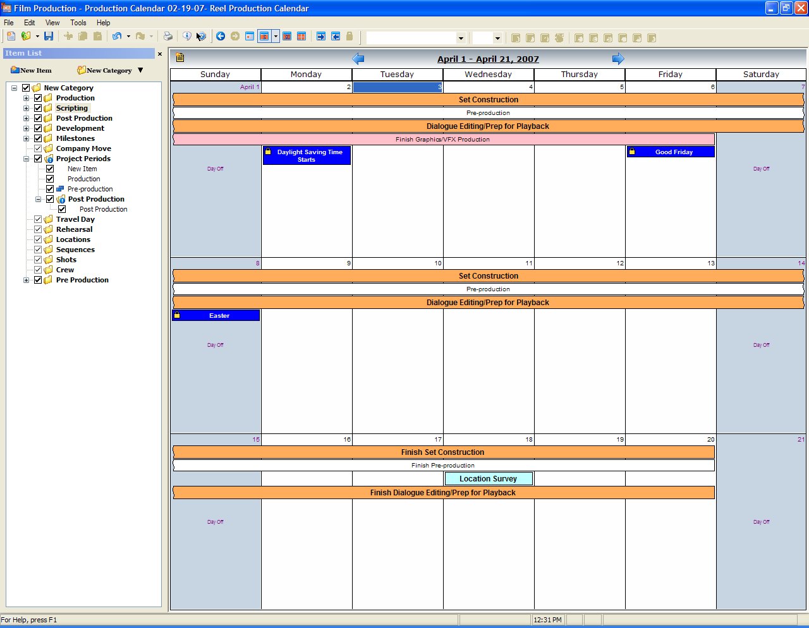
Task: Expand the Pre Production category node
Action: point(26,280)
